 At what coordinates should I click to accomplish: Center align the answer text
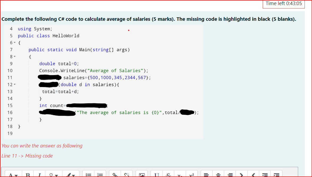(218, 175)
